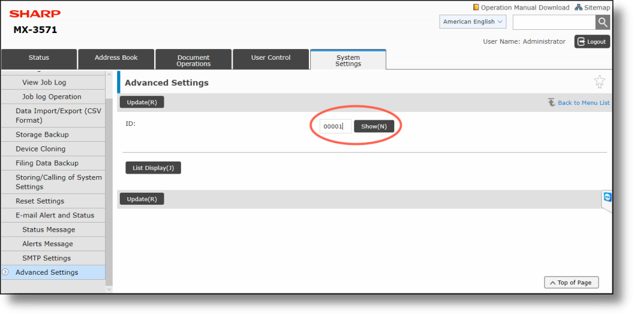Select the System Settings tab

tap(348, 60)
